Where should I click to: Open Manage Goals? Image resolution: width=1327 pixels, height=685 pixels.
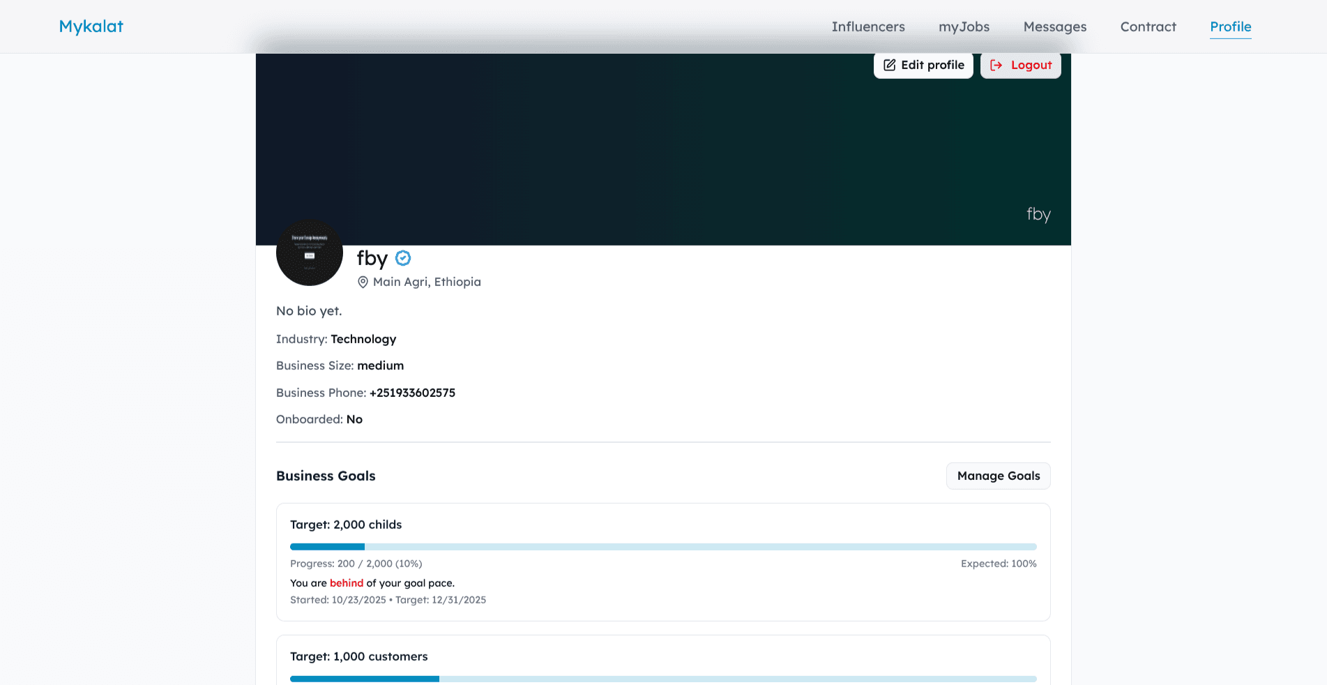[x=998, y=476]
